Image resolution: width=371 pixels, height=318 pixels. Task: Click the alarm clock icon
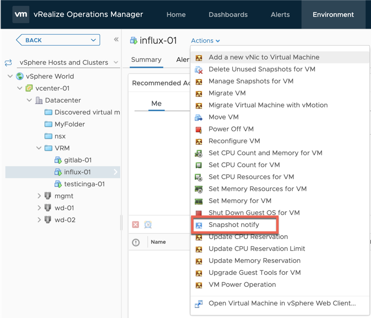tap(148, 225)
